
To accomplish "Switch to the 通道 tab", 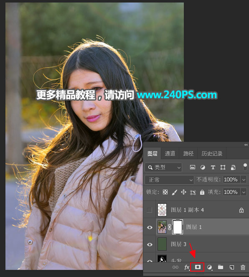I will pos(170,153).
